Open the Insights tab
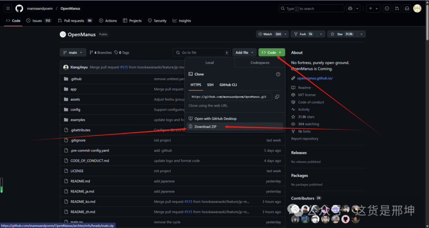The height and width of the screenshot is (228, 429). coord(182,21)
